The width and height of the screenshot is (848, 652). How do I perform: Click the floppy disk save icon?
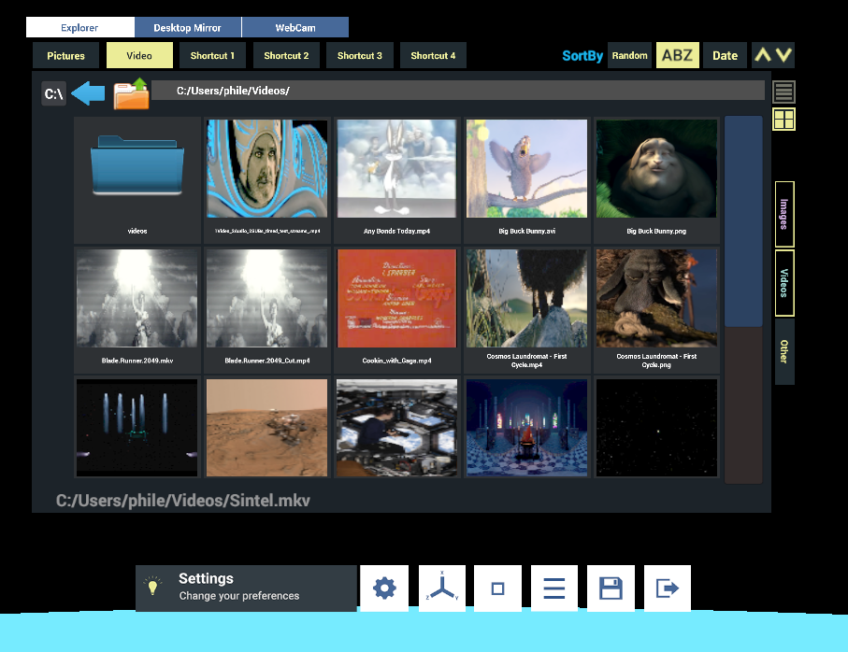611,588
